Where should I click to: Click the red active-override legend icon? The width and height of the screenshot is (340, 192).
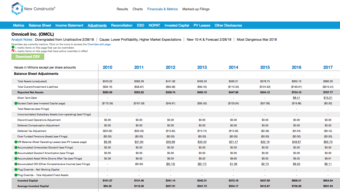point(13,51)
